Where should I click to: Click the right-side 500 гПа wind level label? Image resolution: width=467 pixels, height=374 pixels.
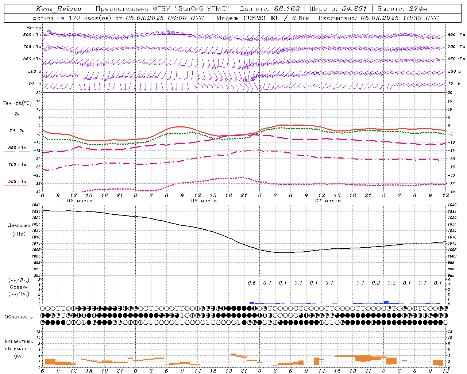click(x=456, y=35)
